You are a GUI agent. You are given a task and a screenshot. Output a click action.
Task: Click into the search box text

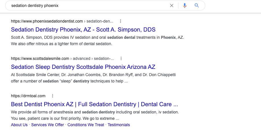tap(35, 5)
